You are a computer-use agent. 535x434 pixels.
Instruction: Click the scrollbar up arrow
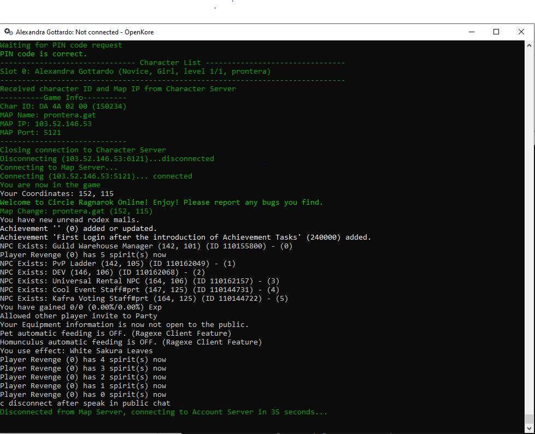(x=528, y=45)
